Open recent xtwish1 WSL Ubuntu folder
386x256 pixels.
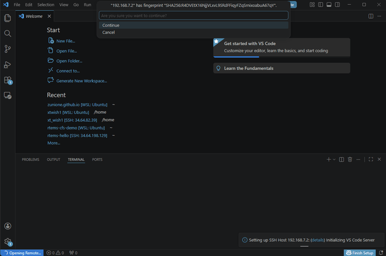68,112
